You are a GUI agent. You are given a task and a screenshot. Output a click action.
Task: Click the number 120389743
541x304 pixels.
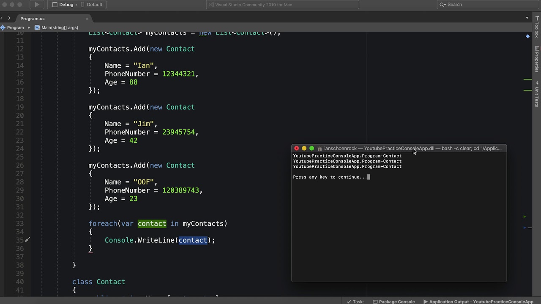tap(181, 190)
